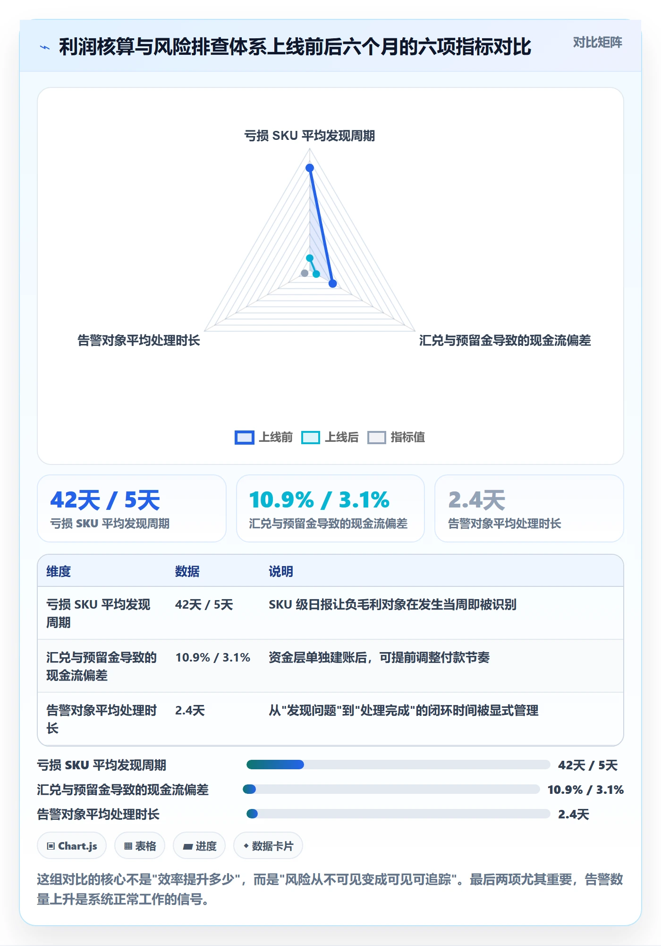Click the 亏损 SKU 平均发现周期 progress bar
The width and height of the screenshot is (661, 946).
click(398, 765)
